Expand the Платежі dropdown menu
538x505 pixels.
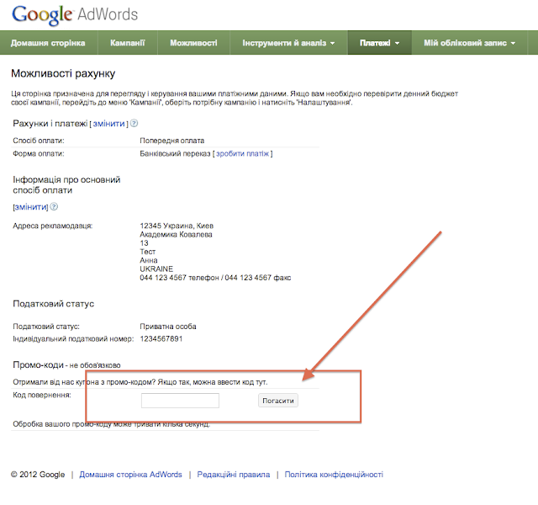[x=379, y=43]
